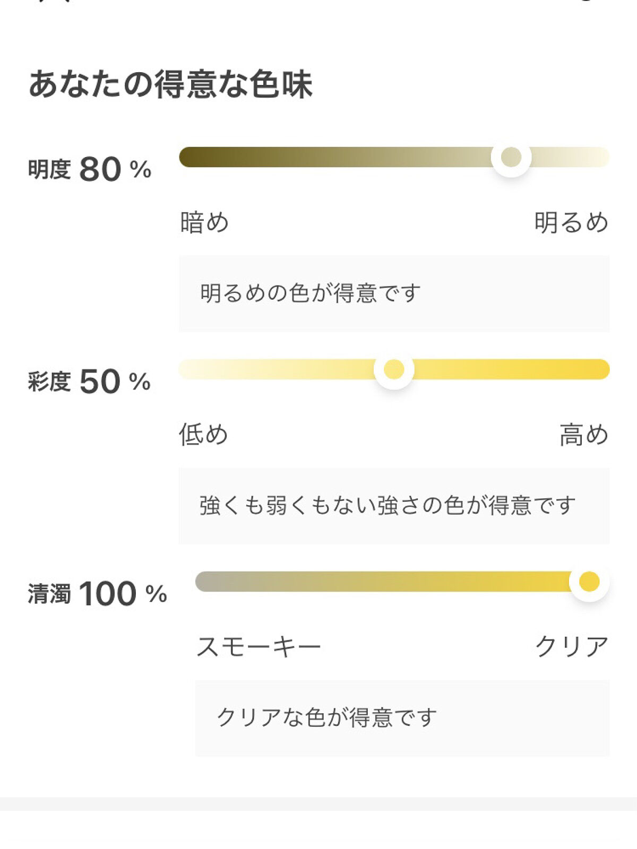Select the 明るめ label under brightness slider
This screenshot has width=637, height=849.
click(571, 222)
